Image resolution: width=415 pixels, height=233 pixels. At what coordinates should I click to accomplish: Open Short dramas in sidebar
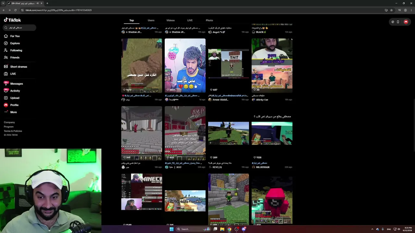point(16,67)
